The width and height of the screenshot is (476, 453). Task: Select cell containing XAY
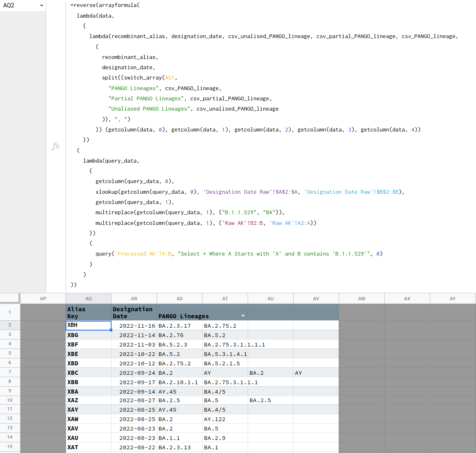(x=89, y=410)
